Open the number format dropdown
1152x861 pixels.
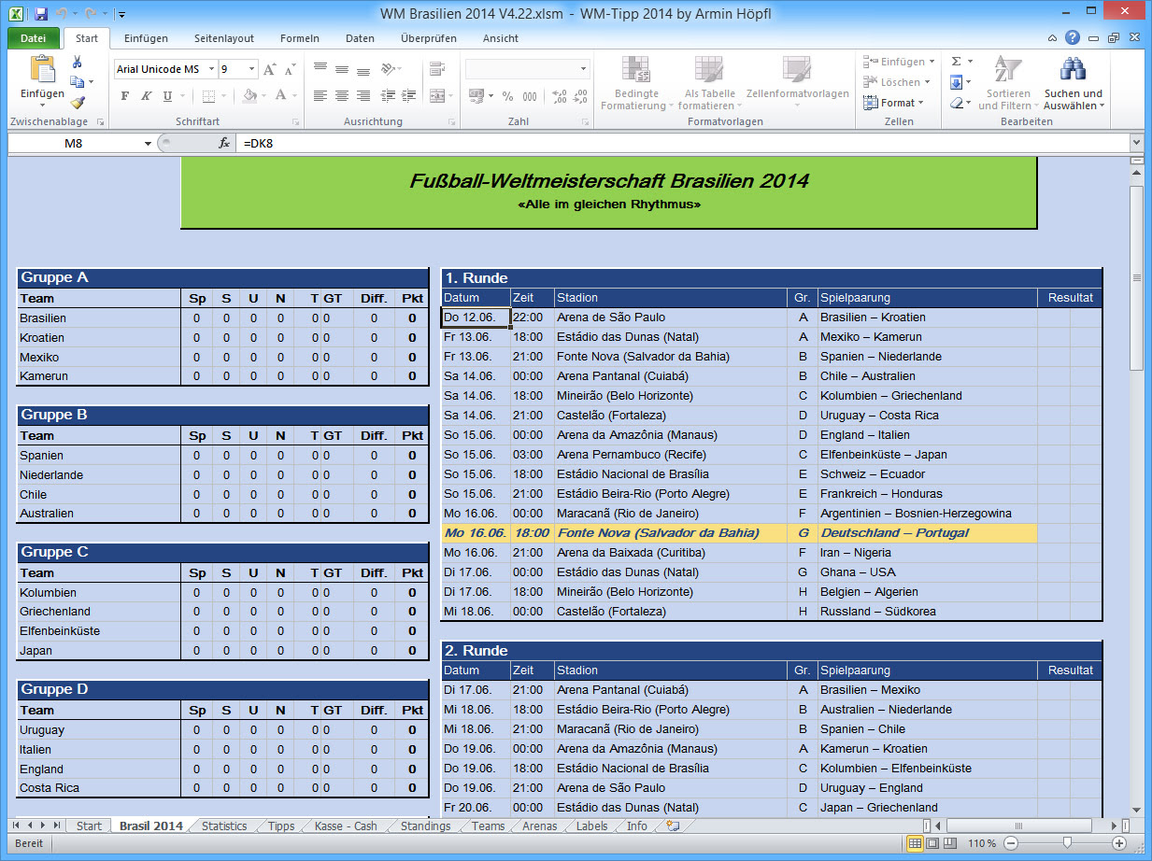click(x=583, y=69)
